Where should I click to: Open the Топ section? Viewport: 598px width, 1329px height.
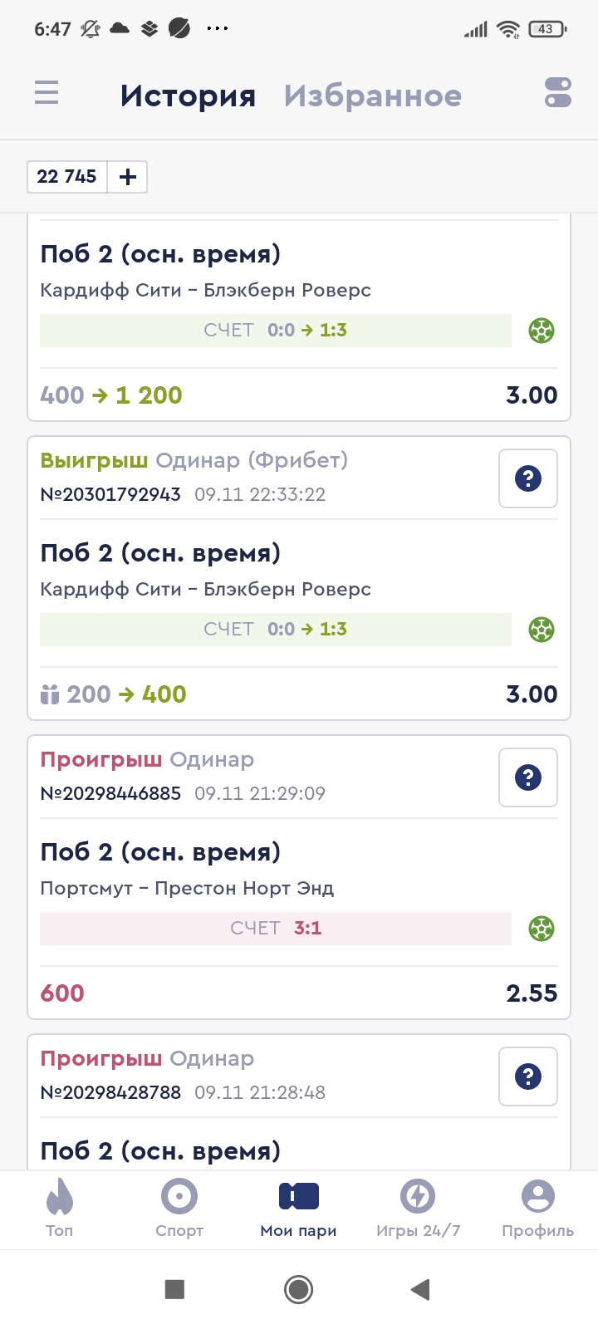point(59,1208)
